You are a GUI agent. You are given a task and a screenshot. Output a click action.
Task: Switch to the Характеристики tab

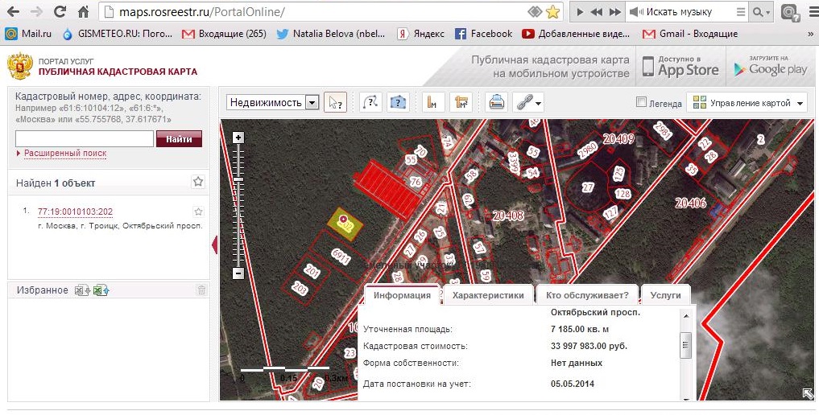click(488, 295)
